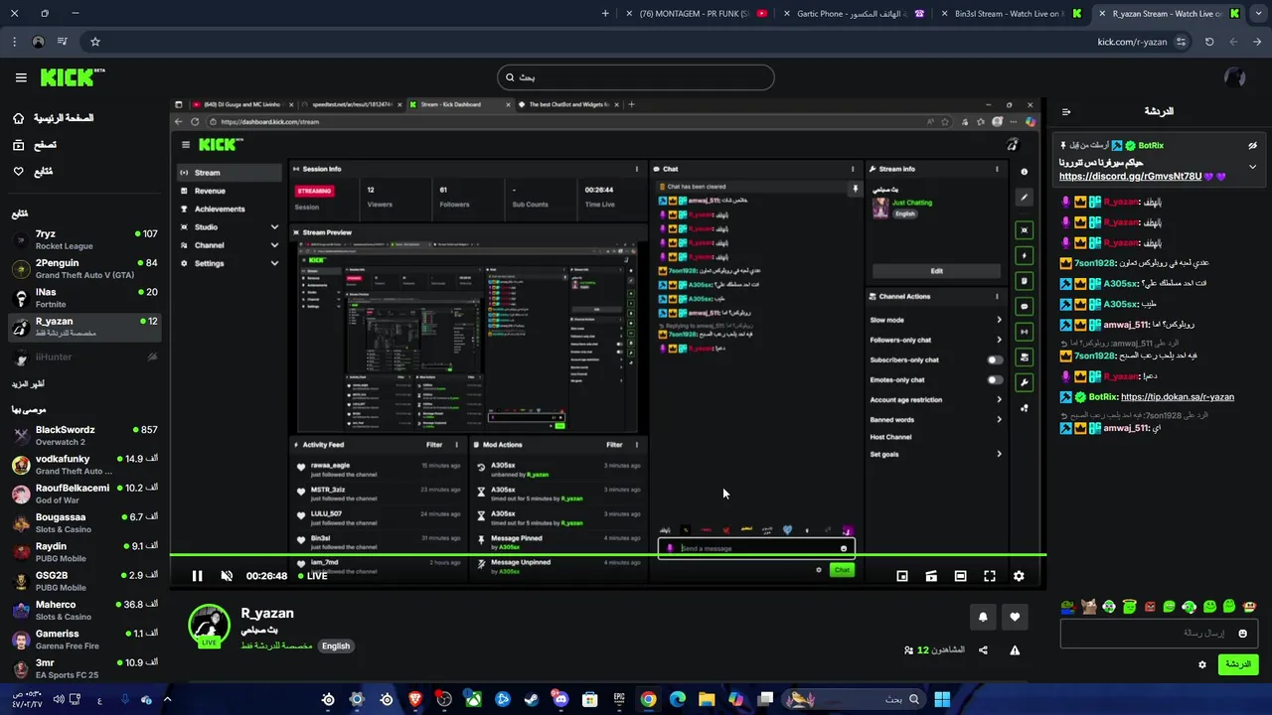This screenshot has width=1272, height=715.
Task: Open the tip.dokan.sa/r-yazan link
Action: click(x=1178, y=397)
